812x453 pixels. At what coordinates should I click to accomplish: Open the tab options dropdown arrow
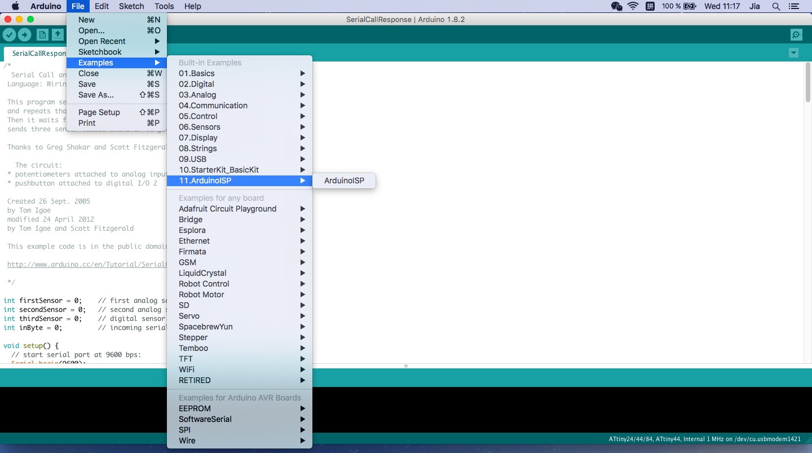coord(793,53)
